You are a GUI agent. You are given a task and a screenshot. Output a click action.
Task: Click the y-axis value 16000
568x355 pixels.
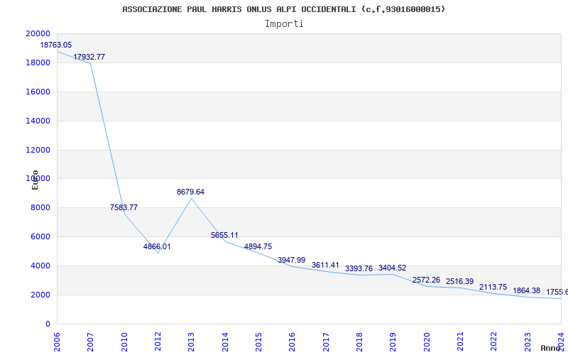coord(38,92)
